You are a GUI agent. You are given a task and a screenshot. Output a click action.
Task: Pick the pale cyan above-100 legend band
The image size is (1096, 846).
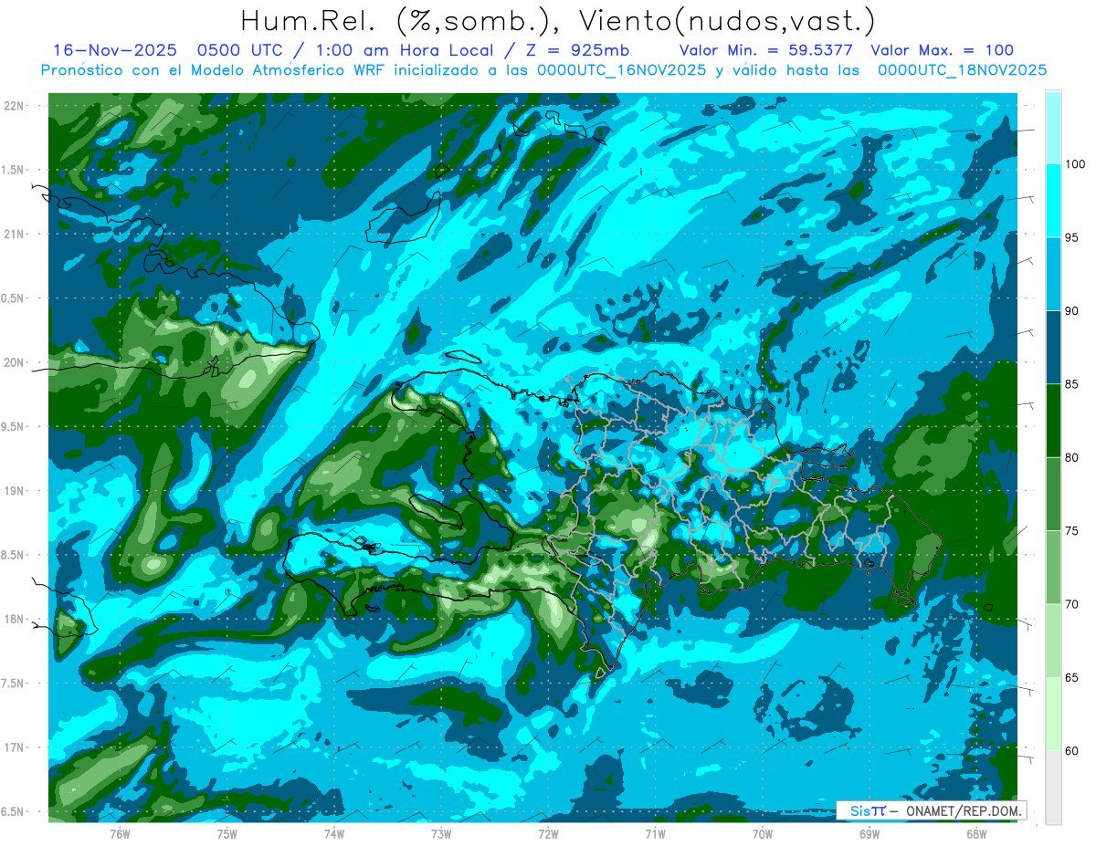tap(1053, 129)
